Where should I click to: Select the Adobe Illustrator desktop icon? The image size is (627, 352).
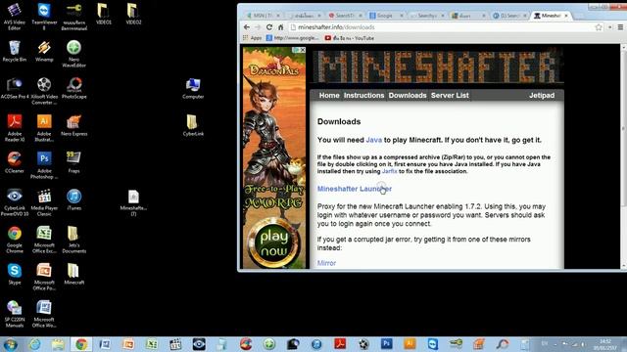pos(44,128)
